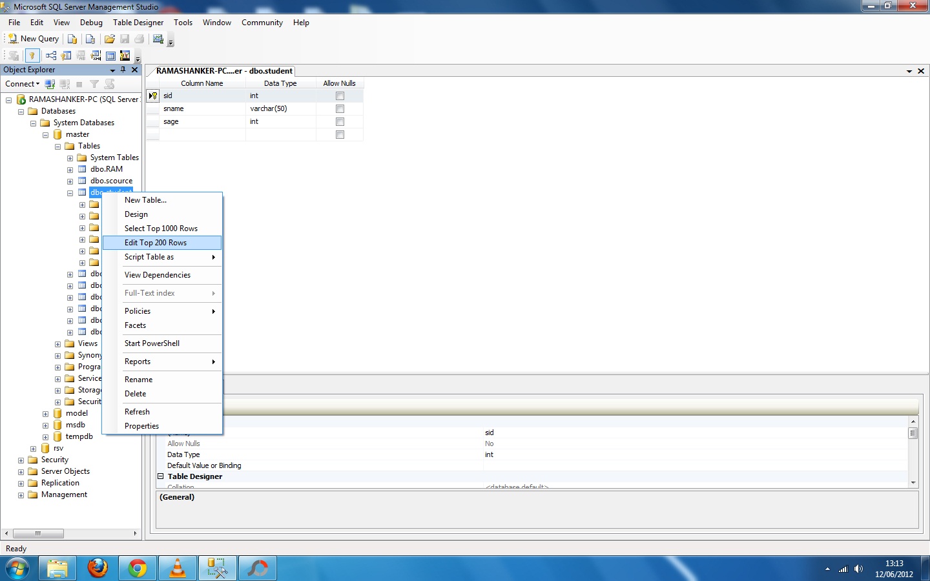This screenshot has width=930, height=581.
Task: Click the Manage Spatial Indexes icon
Action: tap(125, 56)
